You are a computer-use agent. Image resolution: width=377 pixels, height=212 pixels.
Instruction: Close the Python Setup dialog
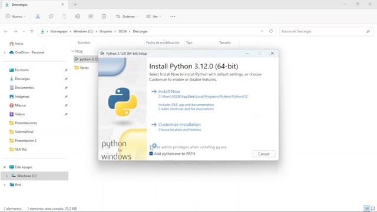point(272,54)
